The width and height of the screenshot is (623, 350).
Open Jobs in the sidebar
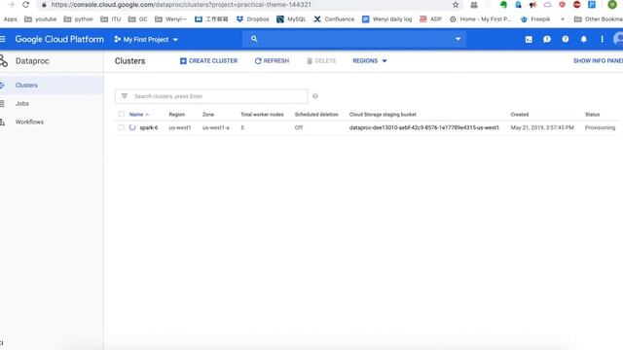[21, 104]
